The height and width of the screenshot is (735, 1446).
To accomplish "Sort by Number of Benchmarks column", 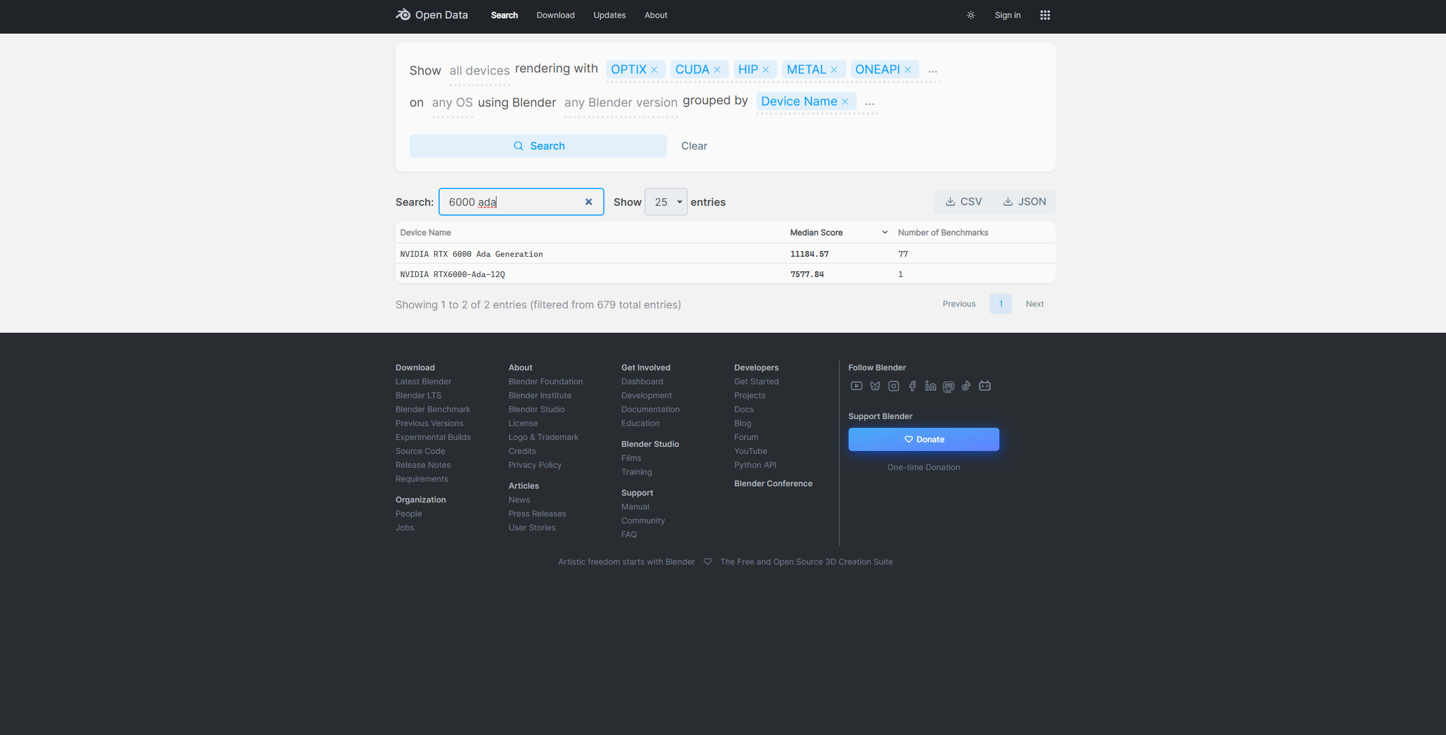I will pyautogui.click(x=974, y=232).
